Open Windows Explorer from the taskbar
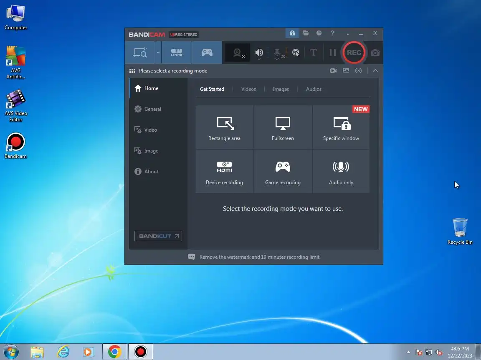481x360 pixels. click(x=37, y=352)
